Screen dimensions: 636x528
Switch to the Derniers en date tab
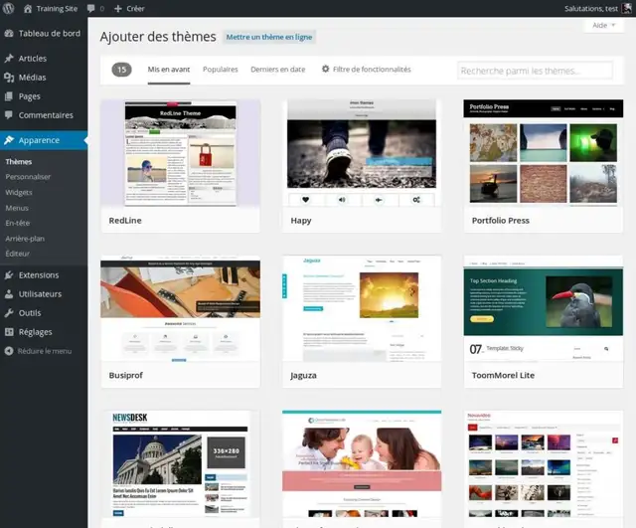(278, 70)
